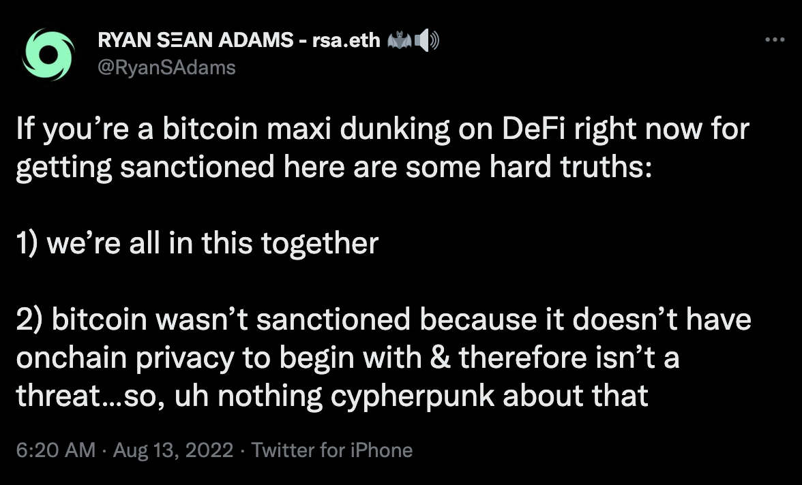Click the 6:20 AM timestamp
Viewport: 802px width, 485px height.
tap(56, 450)
